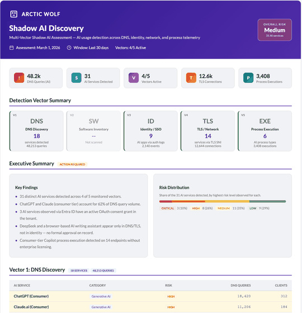Click the MEDIUM legend label
Screen dimensions: 302x313
click(224, 208)
